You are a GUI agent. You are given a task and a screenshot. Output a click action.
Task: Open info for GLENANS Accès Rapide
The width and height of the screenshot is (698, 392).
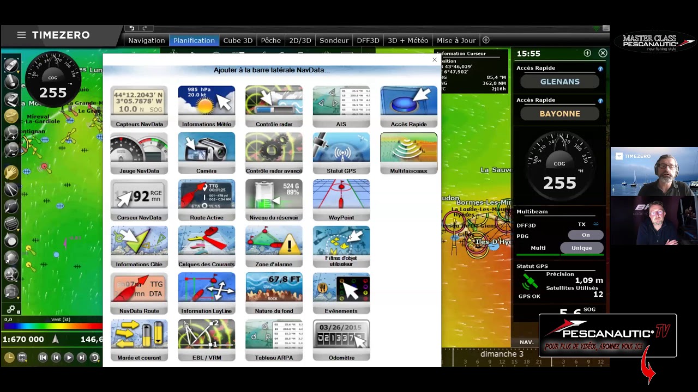tap(600, 69)
